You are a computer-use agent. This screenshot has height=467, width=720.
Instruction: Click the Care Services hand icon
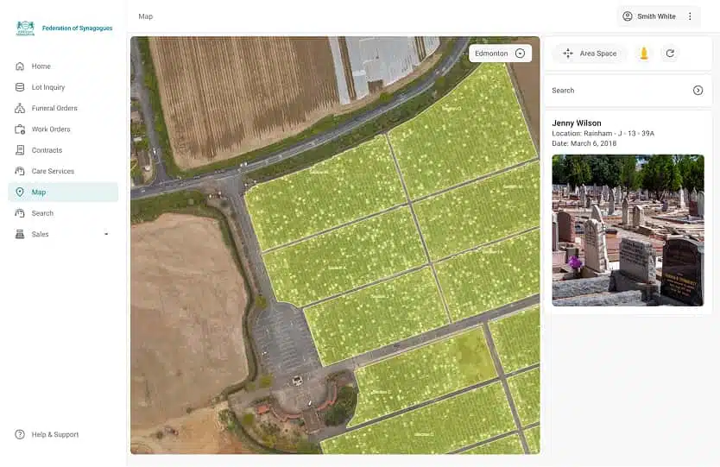coord(20,171)
